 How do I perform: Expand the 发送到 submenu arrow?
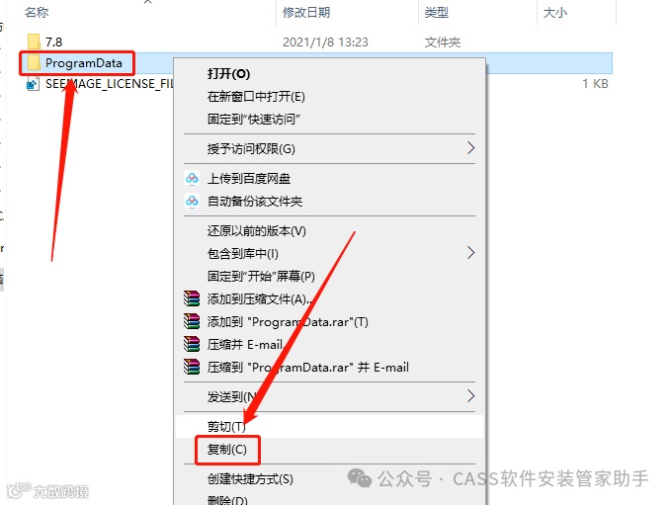coord(470,396)
